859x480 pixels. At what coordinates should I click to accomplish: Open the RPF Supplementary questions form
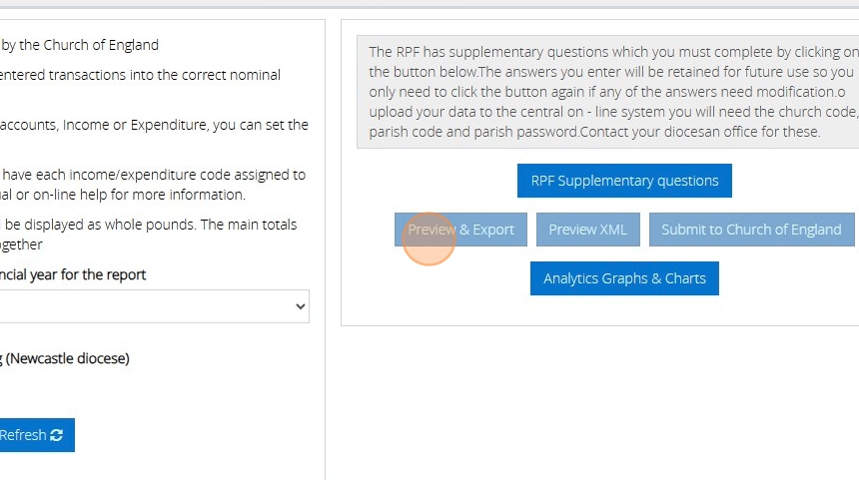point(624,181)
